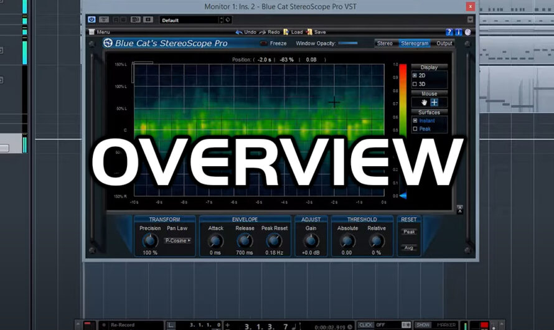Click the Precision knob
The image size is (554, 330).
pos(150,241)
